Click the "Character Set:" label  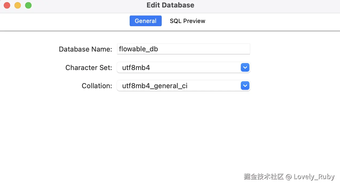pos(88,68)
